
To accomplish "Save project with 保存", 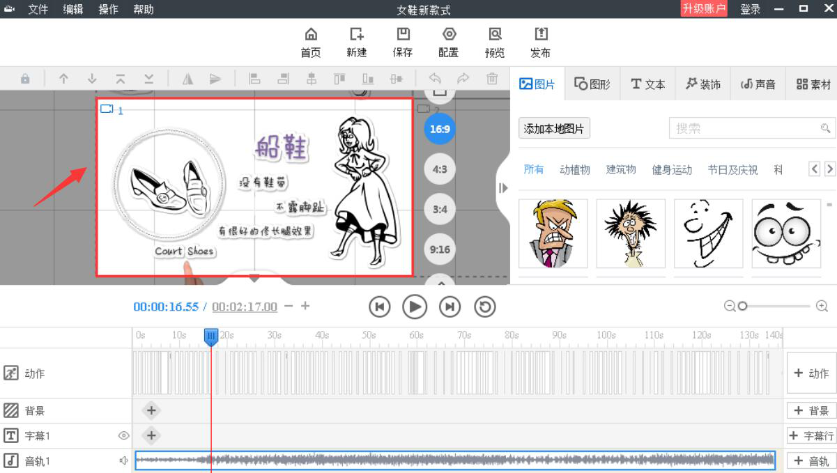I will [403, 43].
